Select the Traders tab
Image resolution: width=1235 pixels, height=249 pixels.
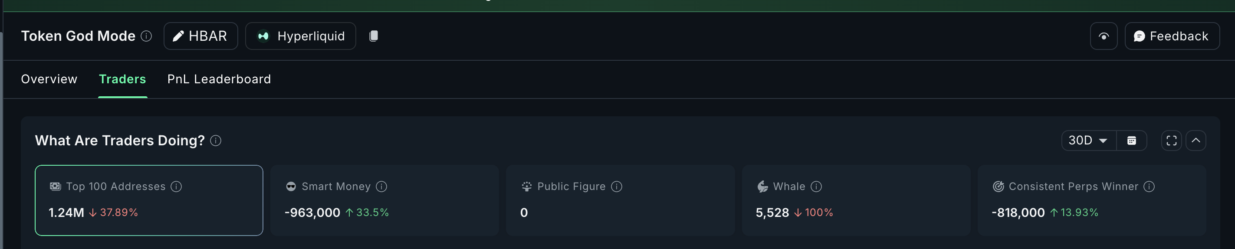pos(122,79)
